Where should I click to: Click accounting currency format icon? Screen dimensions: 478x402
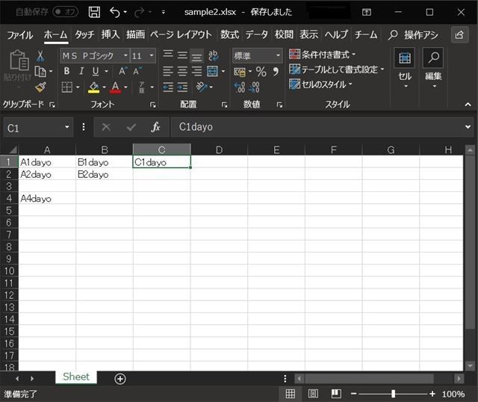240,72
